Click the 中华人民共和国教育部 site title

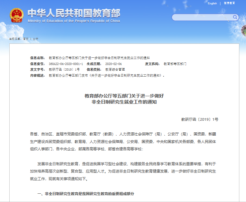click(x=74, y=13)
